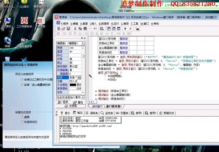Open the F.程序 menu
This screenshot has width=219, height=152.
click(65, 24)
